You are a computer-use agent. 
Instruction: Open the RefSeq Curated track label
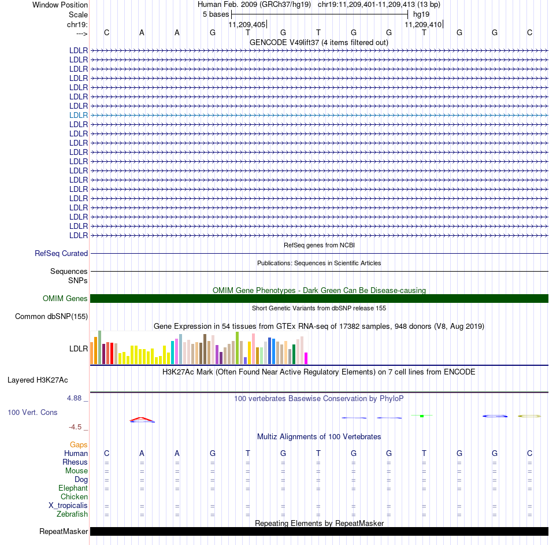61,253
